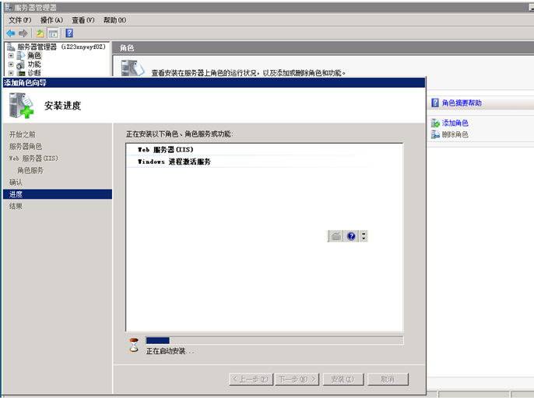Click the Add Roles icon in actions pane

434,123
